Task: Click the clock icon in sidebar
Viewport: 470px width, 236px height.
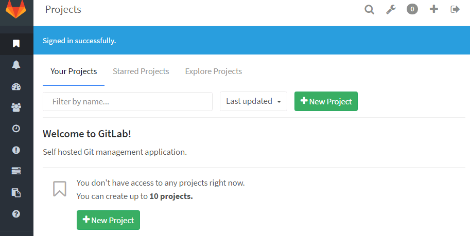Action: [16, 129]
